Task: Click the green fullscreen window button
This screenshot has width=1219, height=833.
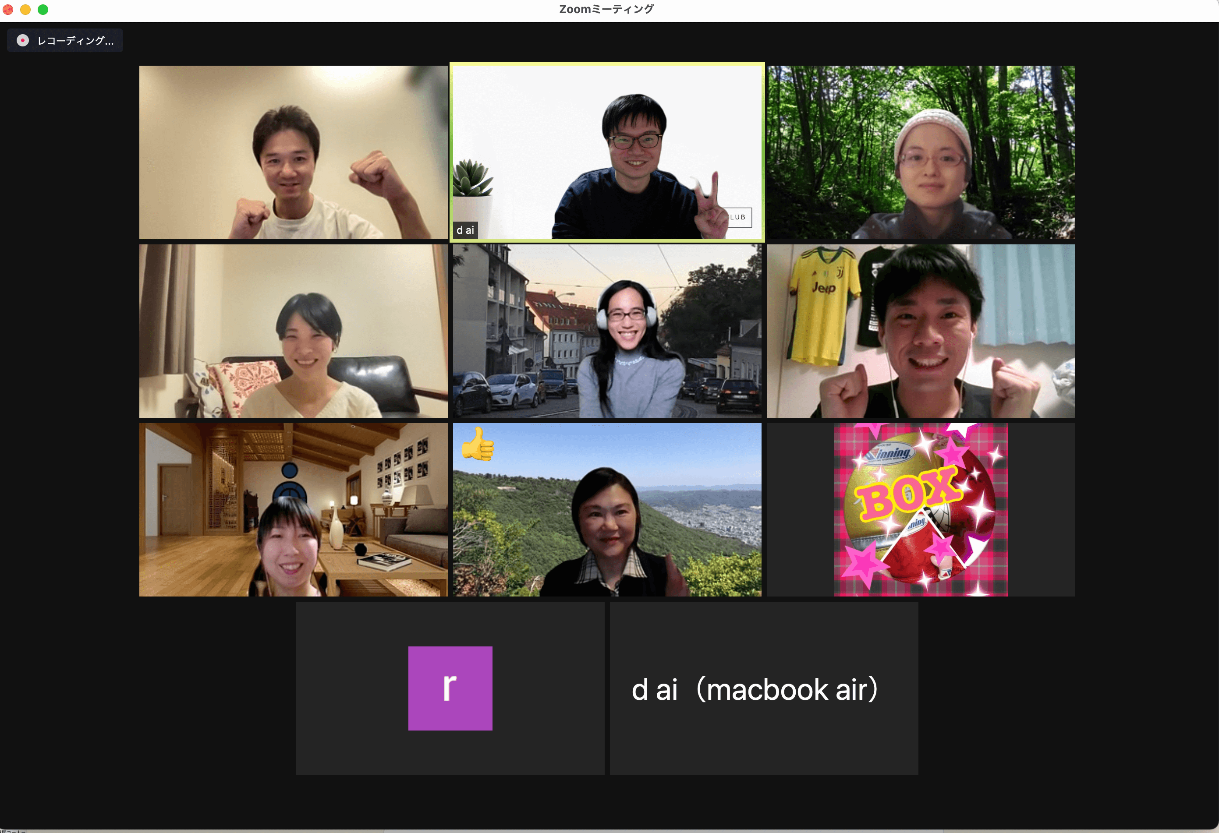Action: point(43,10)
